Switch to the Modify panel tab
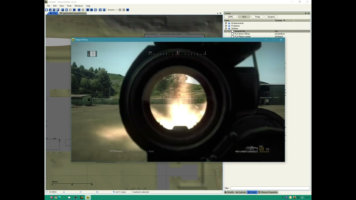 229,192
